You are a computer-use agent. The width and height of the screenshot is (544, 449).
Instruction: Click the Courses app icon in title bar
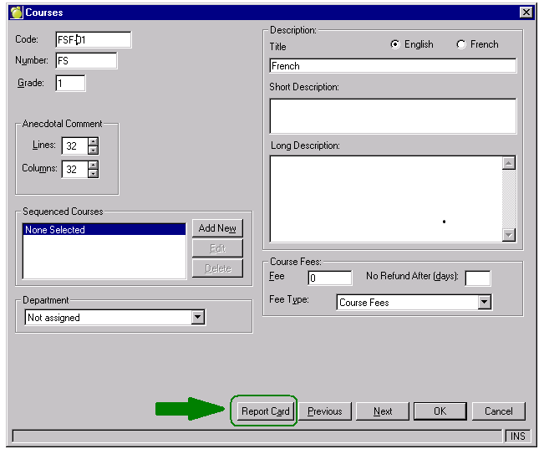click(x=16, y=13)
